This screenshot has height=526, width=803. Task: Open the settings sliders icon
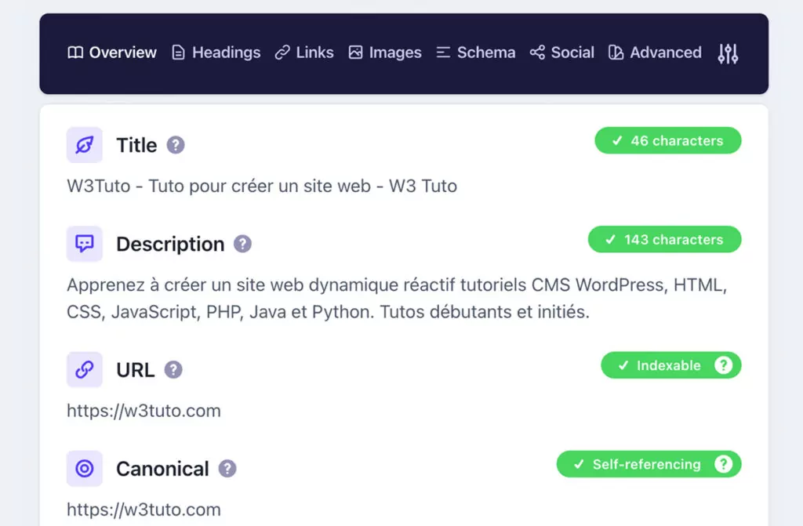point(728,53)
